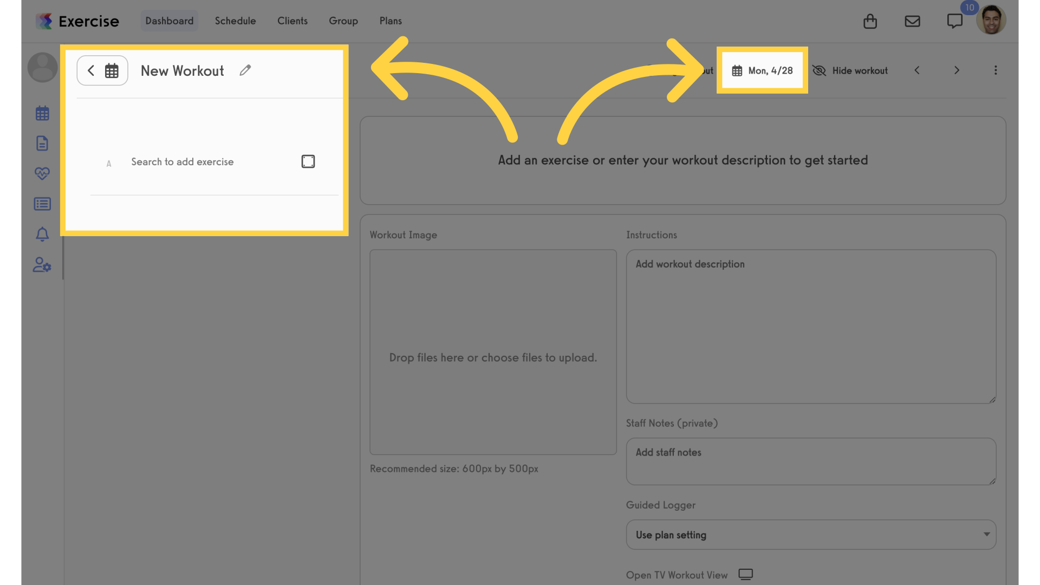Click the Add workout description text area

pyautogui.click(x=811, y=326)
